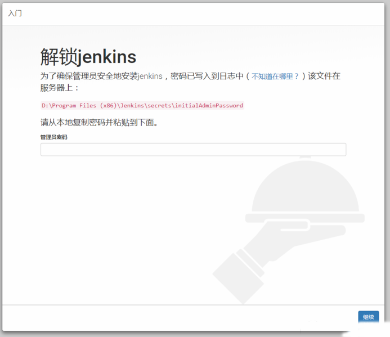The image size is (390, 337).
Task: Click the 管理员密码 password input field
Action: [193, 150]
